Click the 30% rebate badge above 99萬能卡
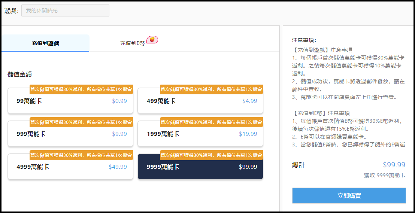 tap(81, 89)
